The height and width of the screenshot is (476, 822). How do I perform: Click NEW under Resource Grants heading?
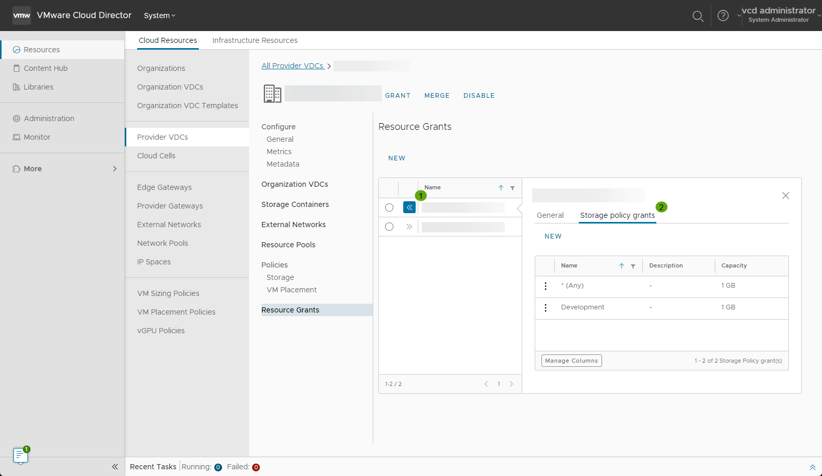397,158
